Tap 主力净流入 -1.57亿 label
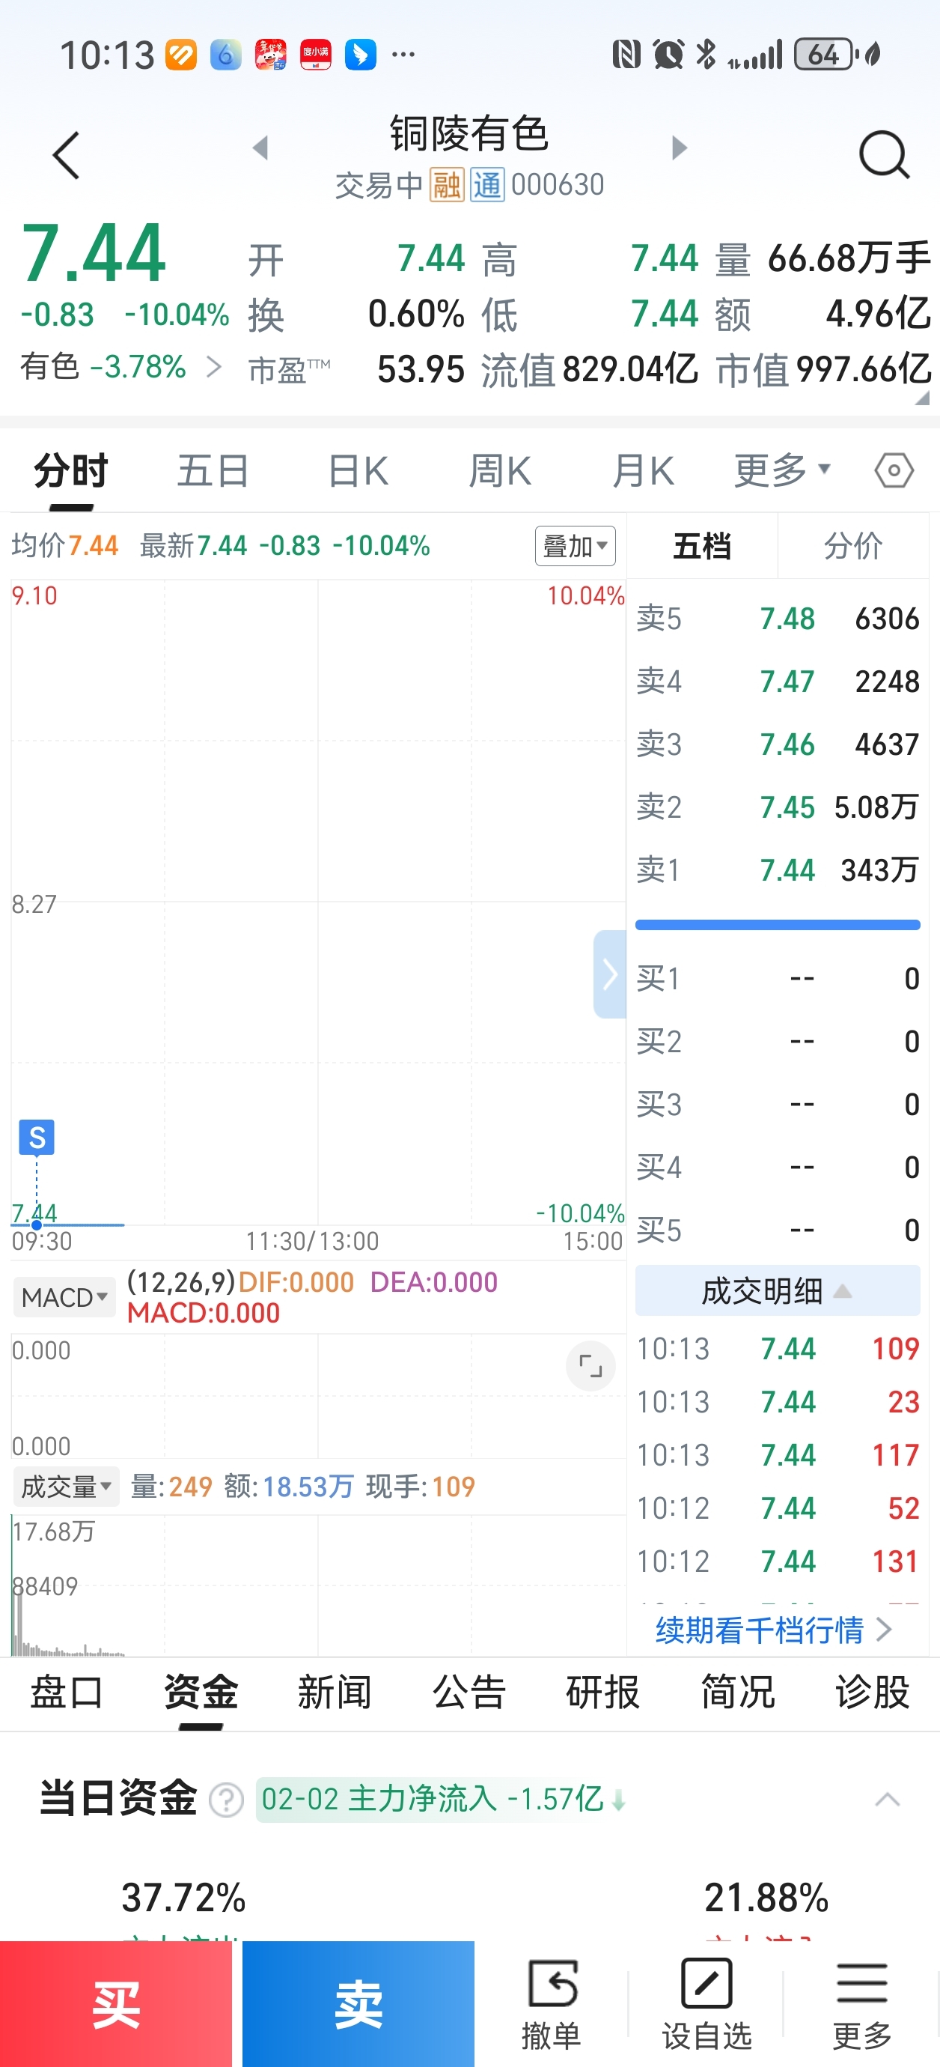Image resolution: width=940 pixels, height=2067 pixels. 440,1799
